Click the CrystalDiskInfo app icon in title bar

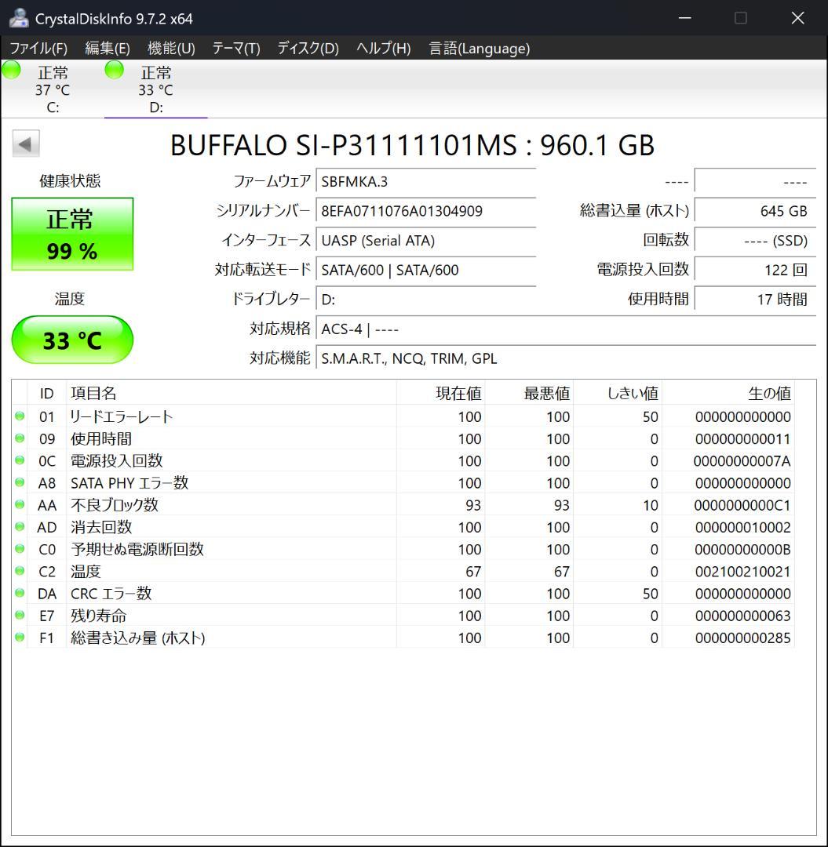click(19, 18)
